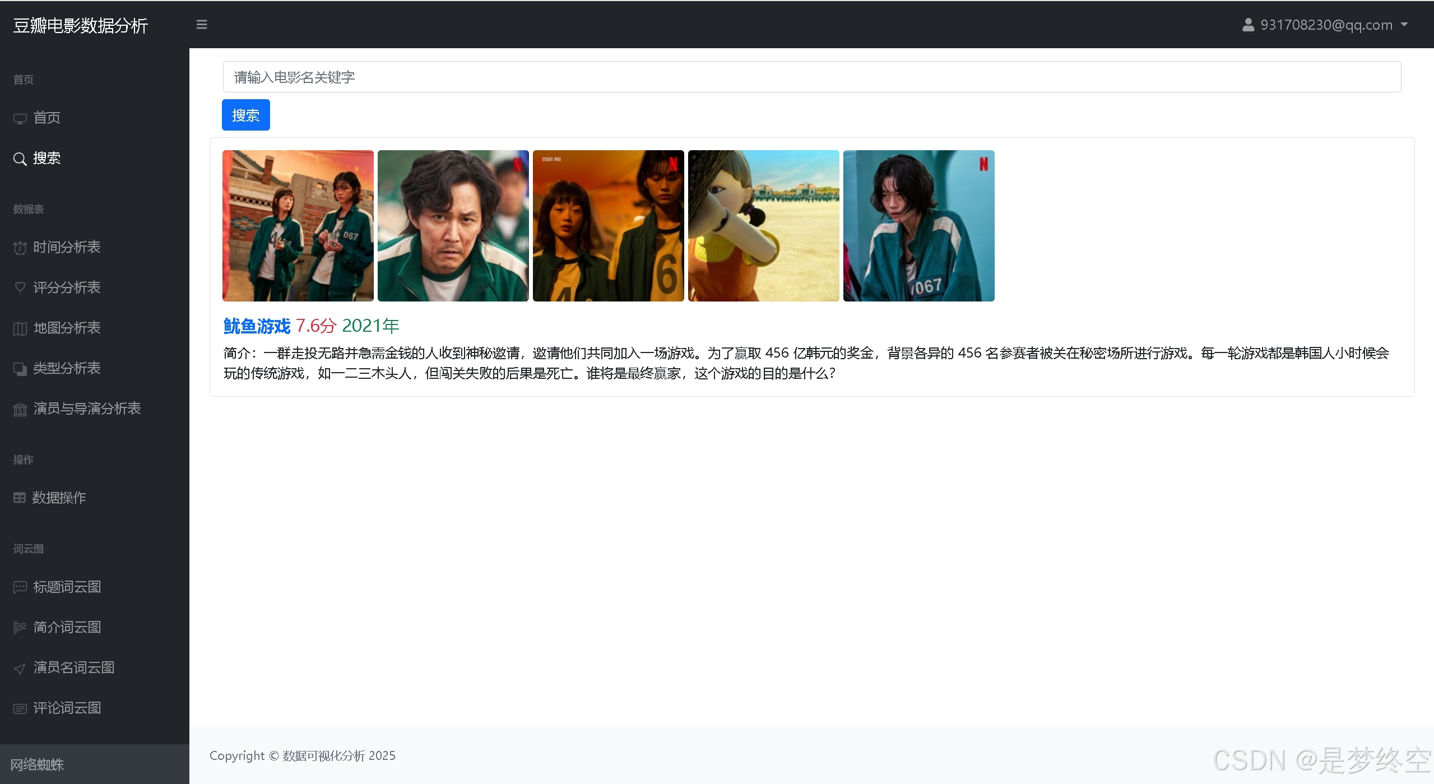Image resolution: width=1434 pixels, height=784 pixels.
Task: Click the monitor icon beside 首页
Action: 20,118
